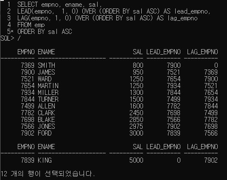
Task: Click the name FORD
Action: [45, 133]
